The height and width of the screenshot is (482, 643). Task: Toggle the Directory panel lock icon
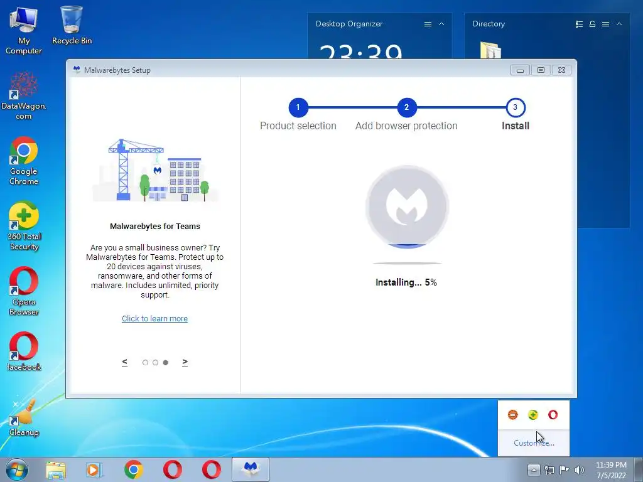592,24
